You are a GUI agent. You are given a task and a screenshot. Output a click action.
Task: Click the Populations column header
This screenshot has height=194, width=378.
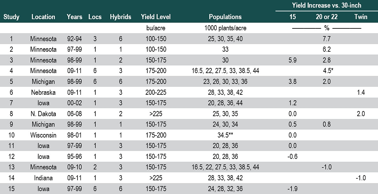coord(225,17)
